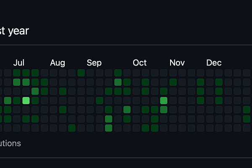The height and width of the screenshot is (168, 252).
Task: Select the lone green cell directly beneath Nov
Action: pyautogui.click(x=173, y=82)
